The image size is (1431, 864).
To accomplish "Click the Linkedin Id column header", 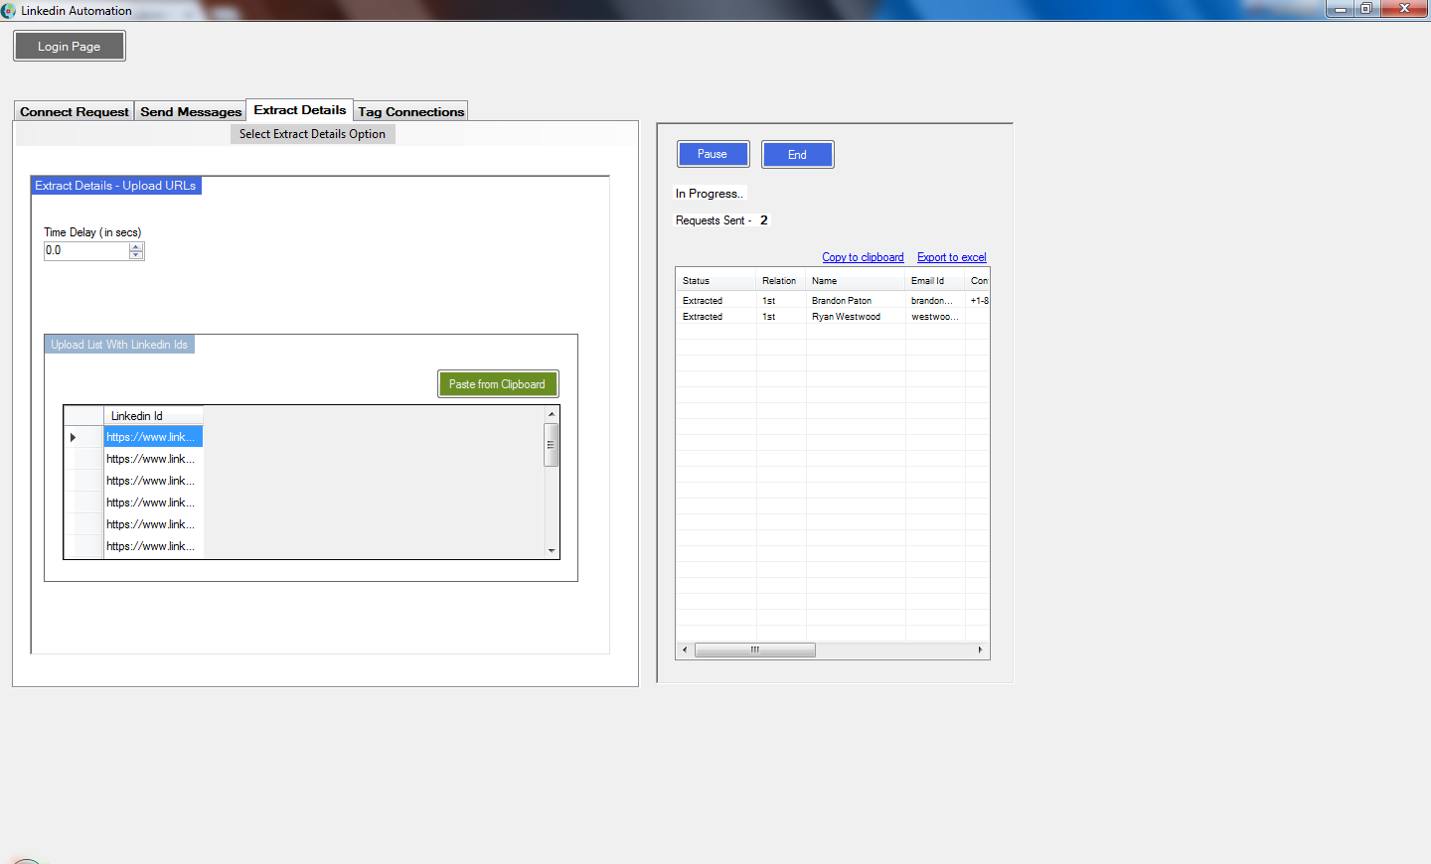I will tap(153, 416).
